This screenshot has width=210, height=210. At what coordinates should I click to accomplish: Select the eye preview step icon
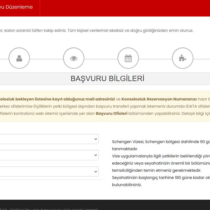tap(74, 58)
